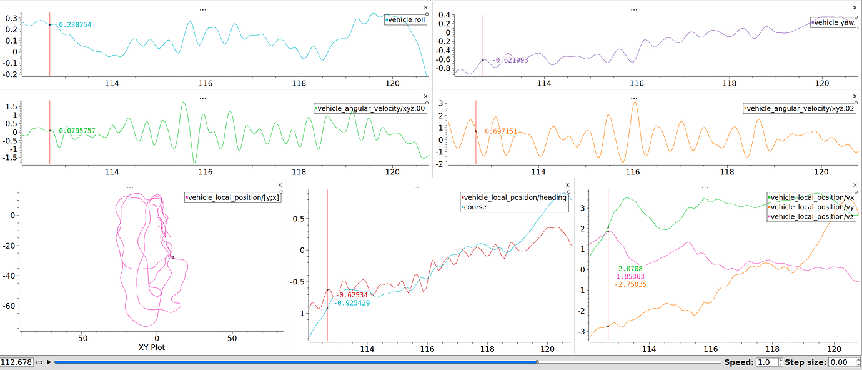Close the angular_velocity xyz.02 plot
862x370 pixels.
(855, 96)
